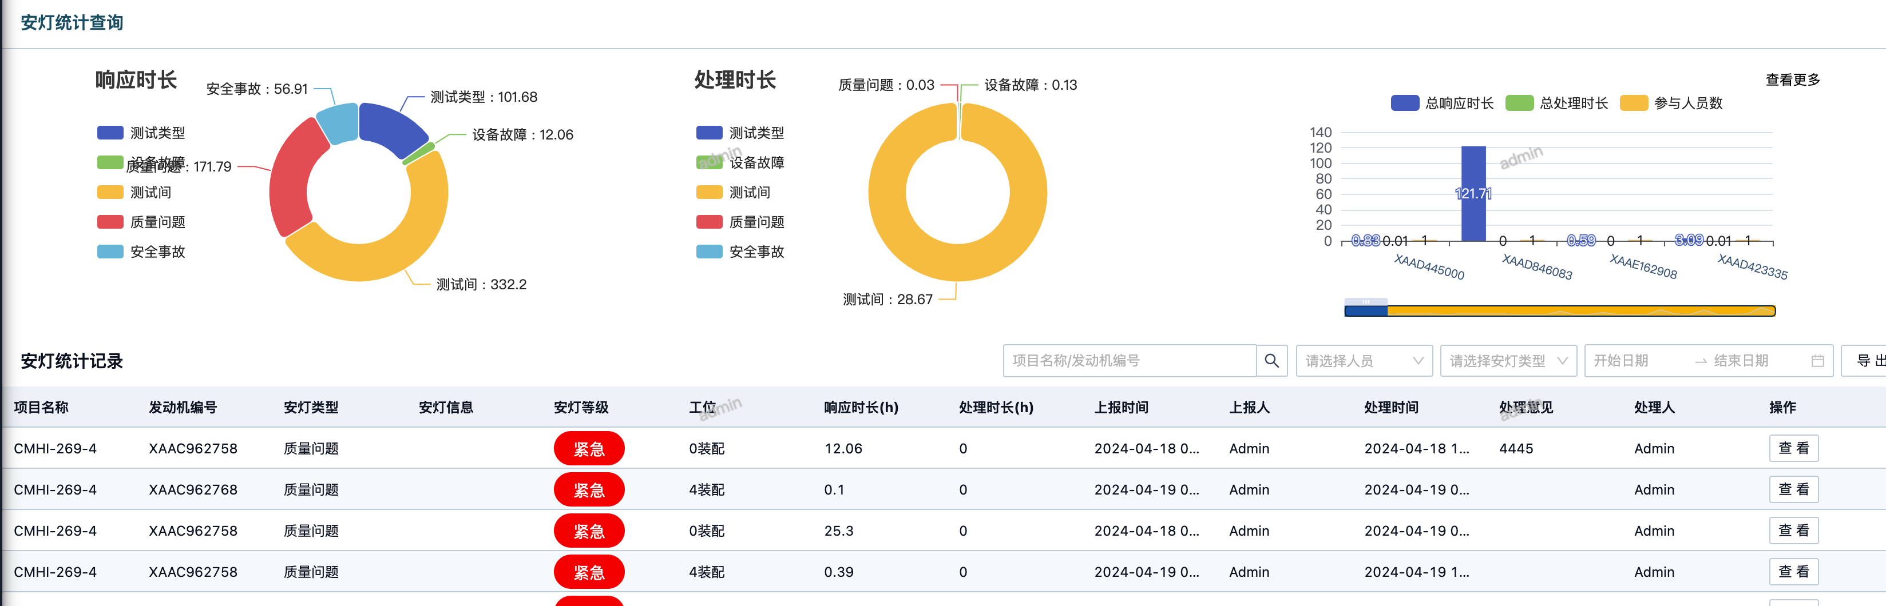
Task: Click the bar chart zoom slider handle
Action: pos(1365,301)
